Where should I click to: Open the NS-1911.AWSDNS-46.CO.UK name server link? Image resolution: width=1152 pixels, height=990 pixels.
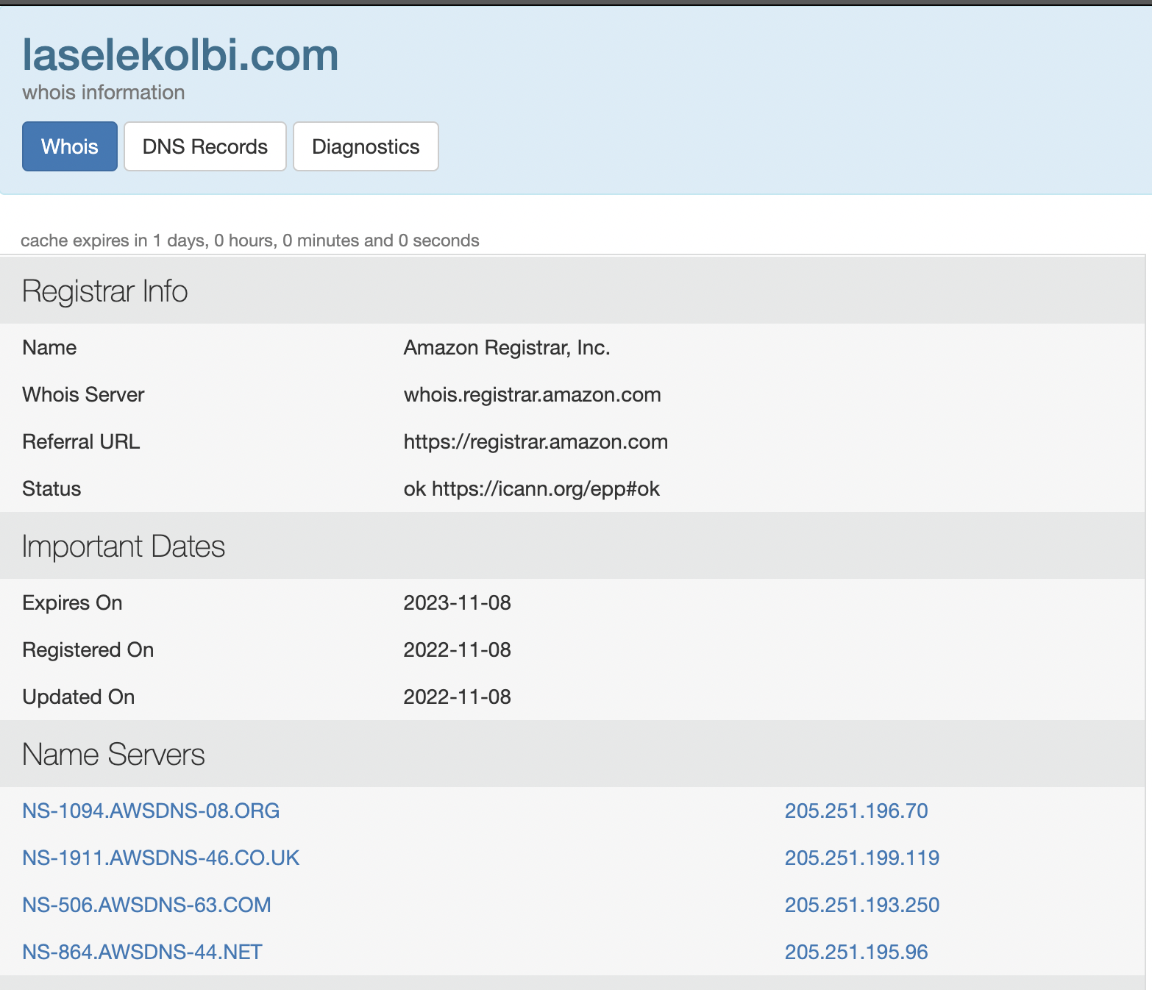(160, 858)
